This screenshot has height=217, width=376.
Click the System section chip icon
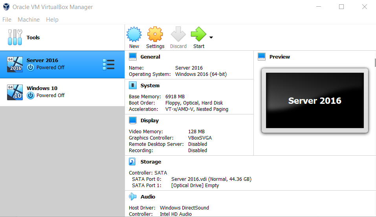(133, 85)
